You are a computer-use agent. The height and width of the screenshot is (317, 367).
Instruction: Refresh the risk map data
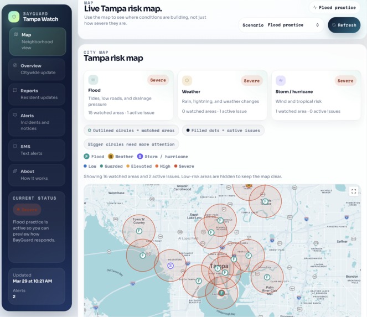(344, 25)
